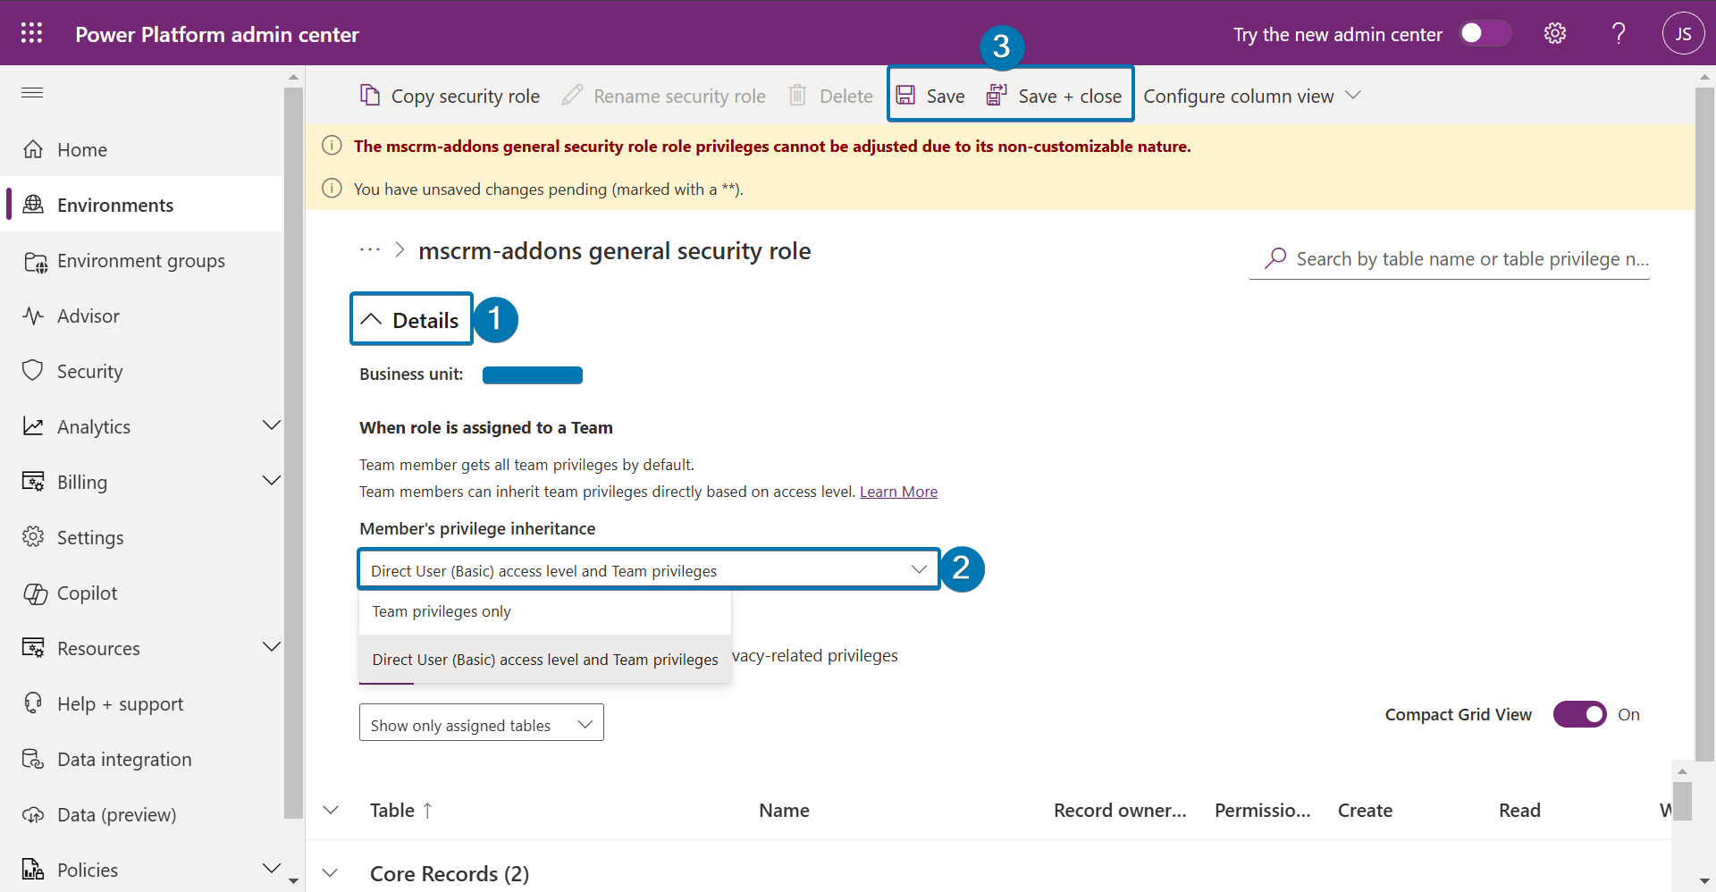Open Configure column view dropdown

(x=1251, y=96)
